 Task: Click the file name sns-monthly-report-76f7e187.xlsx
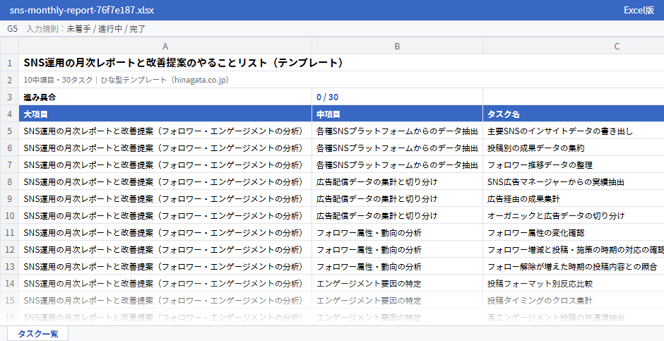click(82, 10)
